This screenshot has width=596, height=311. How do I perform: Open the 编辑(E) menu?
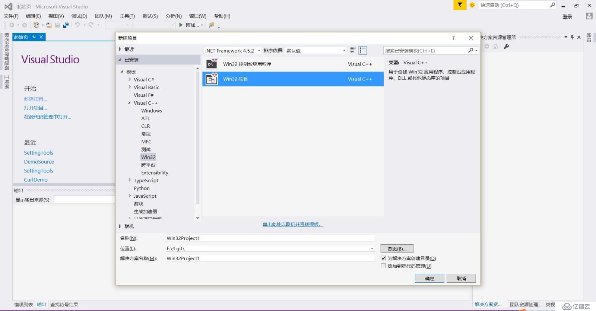[34, 16]
